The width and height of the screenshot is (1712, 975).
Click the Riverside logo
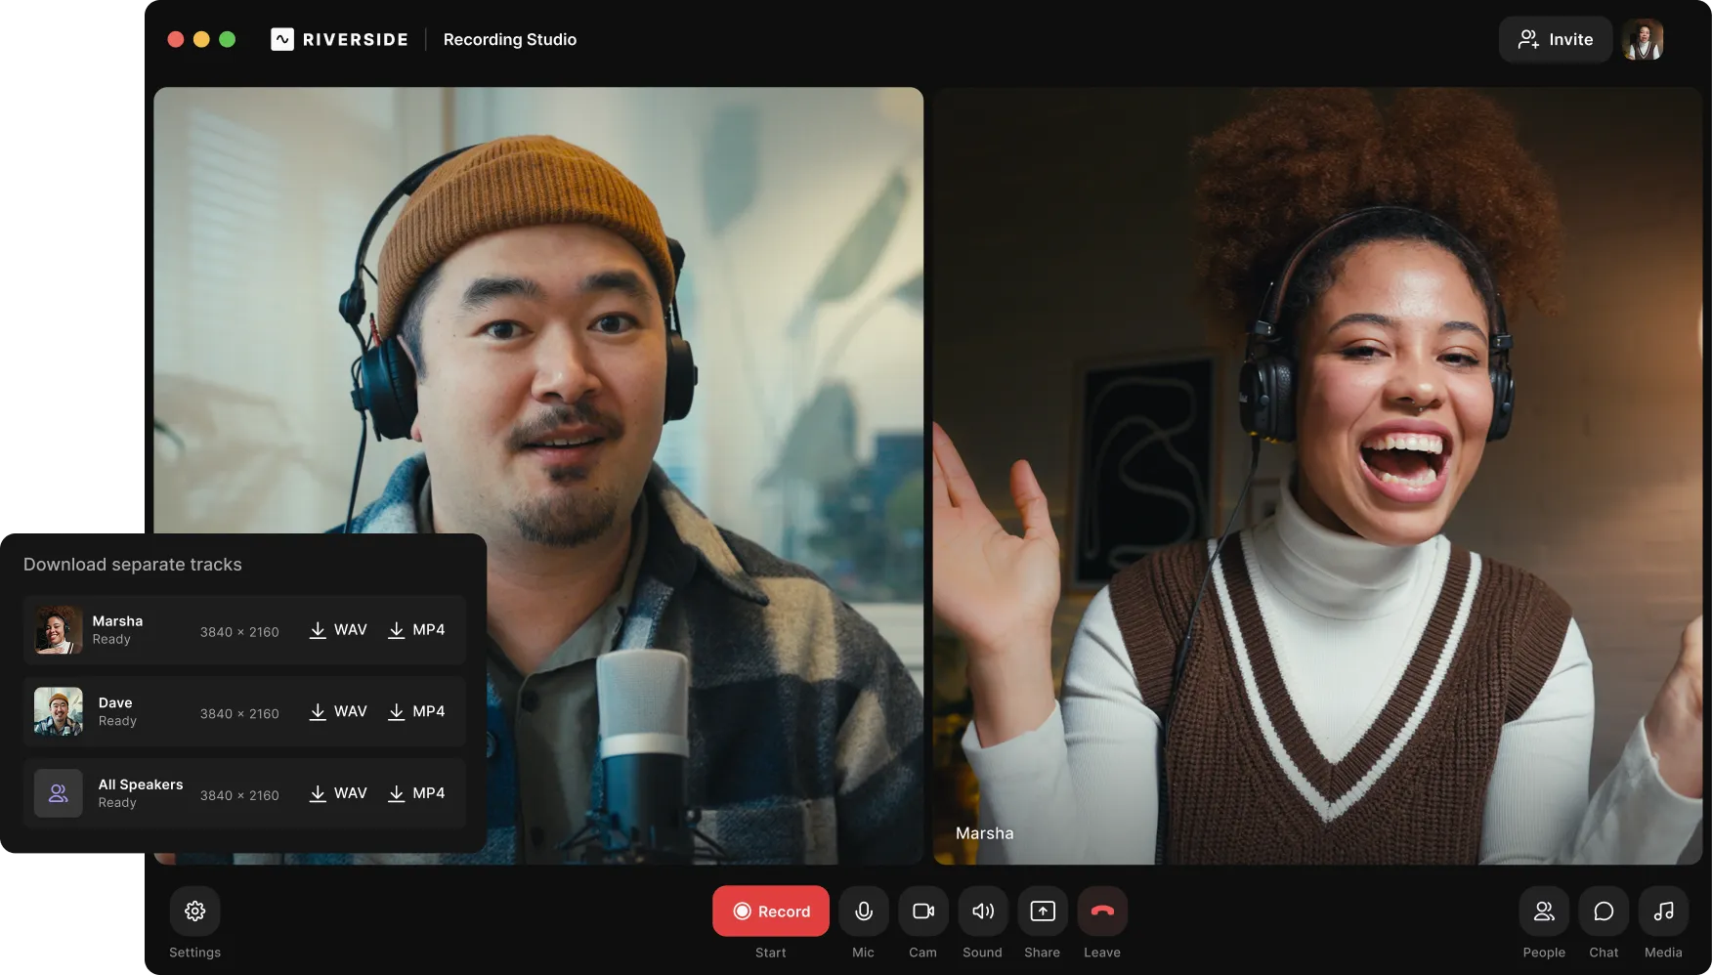pos(339,39)
